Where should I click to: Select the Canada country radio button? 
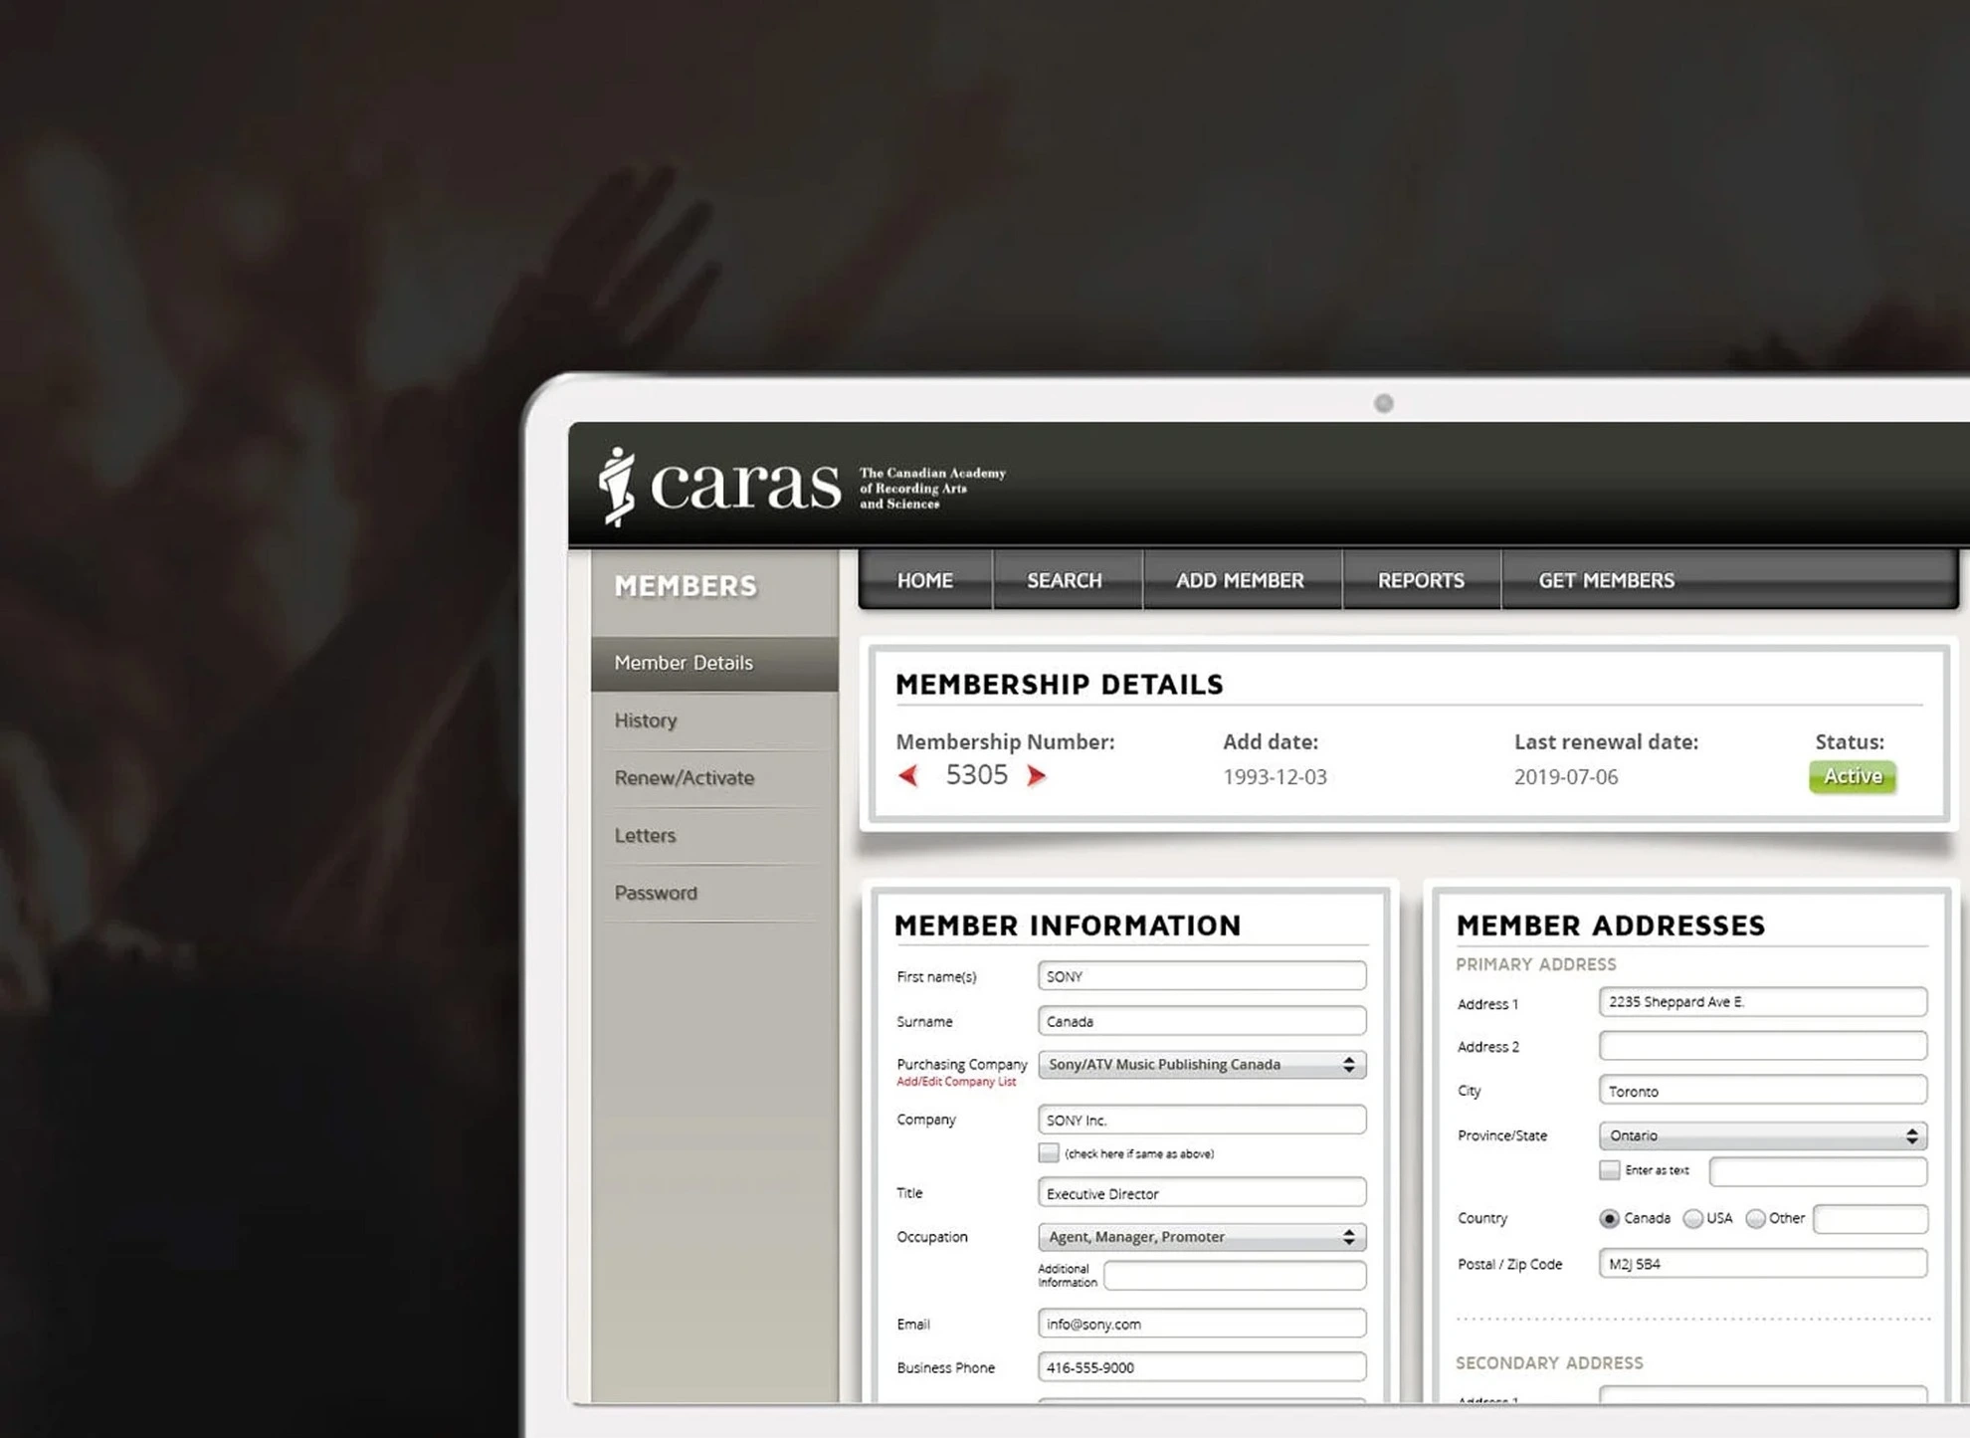1609,1219
